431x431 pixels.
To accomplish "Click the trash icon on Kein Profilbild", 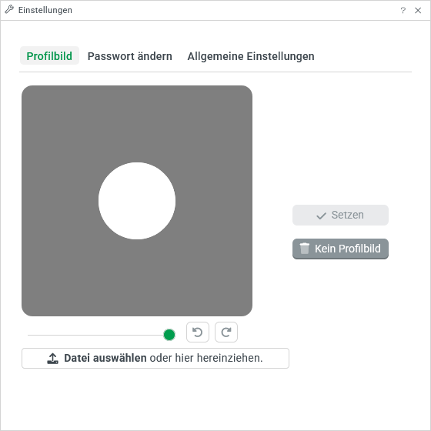I will coord(304,248).
